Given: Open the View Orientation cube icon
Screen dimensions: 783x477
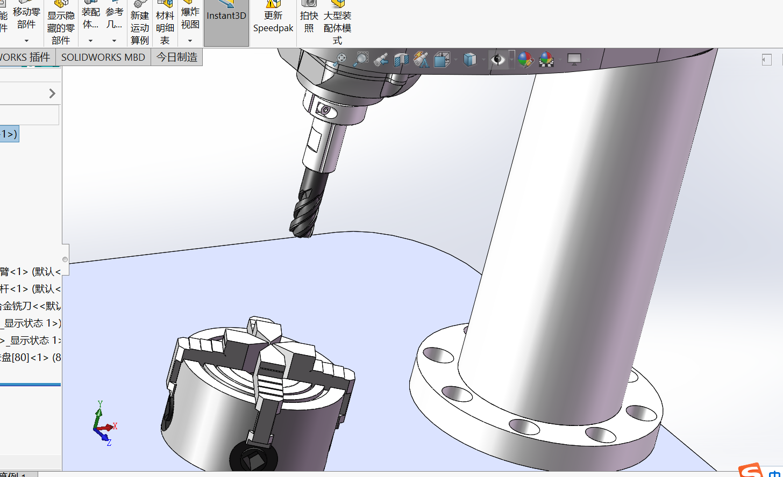Looking at the screenshot, I should tap(442, 59).
